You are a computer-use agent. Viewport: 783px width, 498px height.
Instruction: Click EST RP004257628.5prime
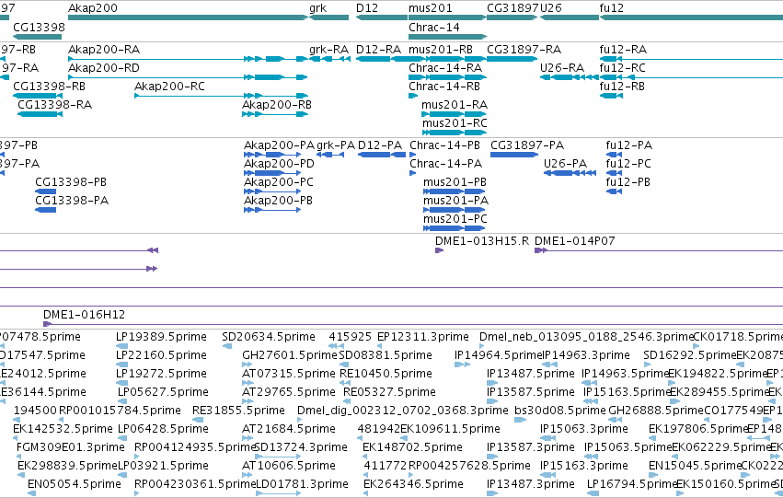411,475
